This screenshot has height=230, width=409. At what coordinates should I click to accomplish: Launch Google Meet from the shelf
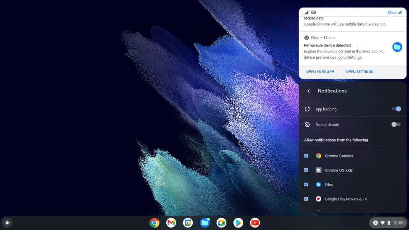221,223
